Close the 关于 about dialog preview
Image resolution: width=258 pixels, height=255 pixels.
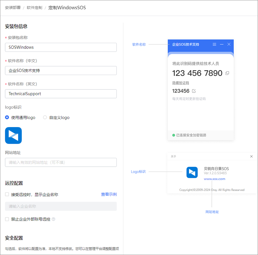pyautogui.click(x=251, y=156)
